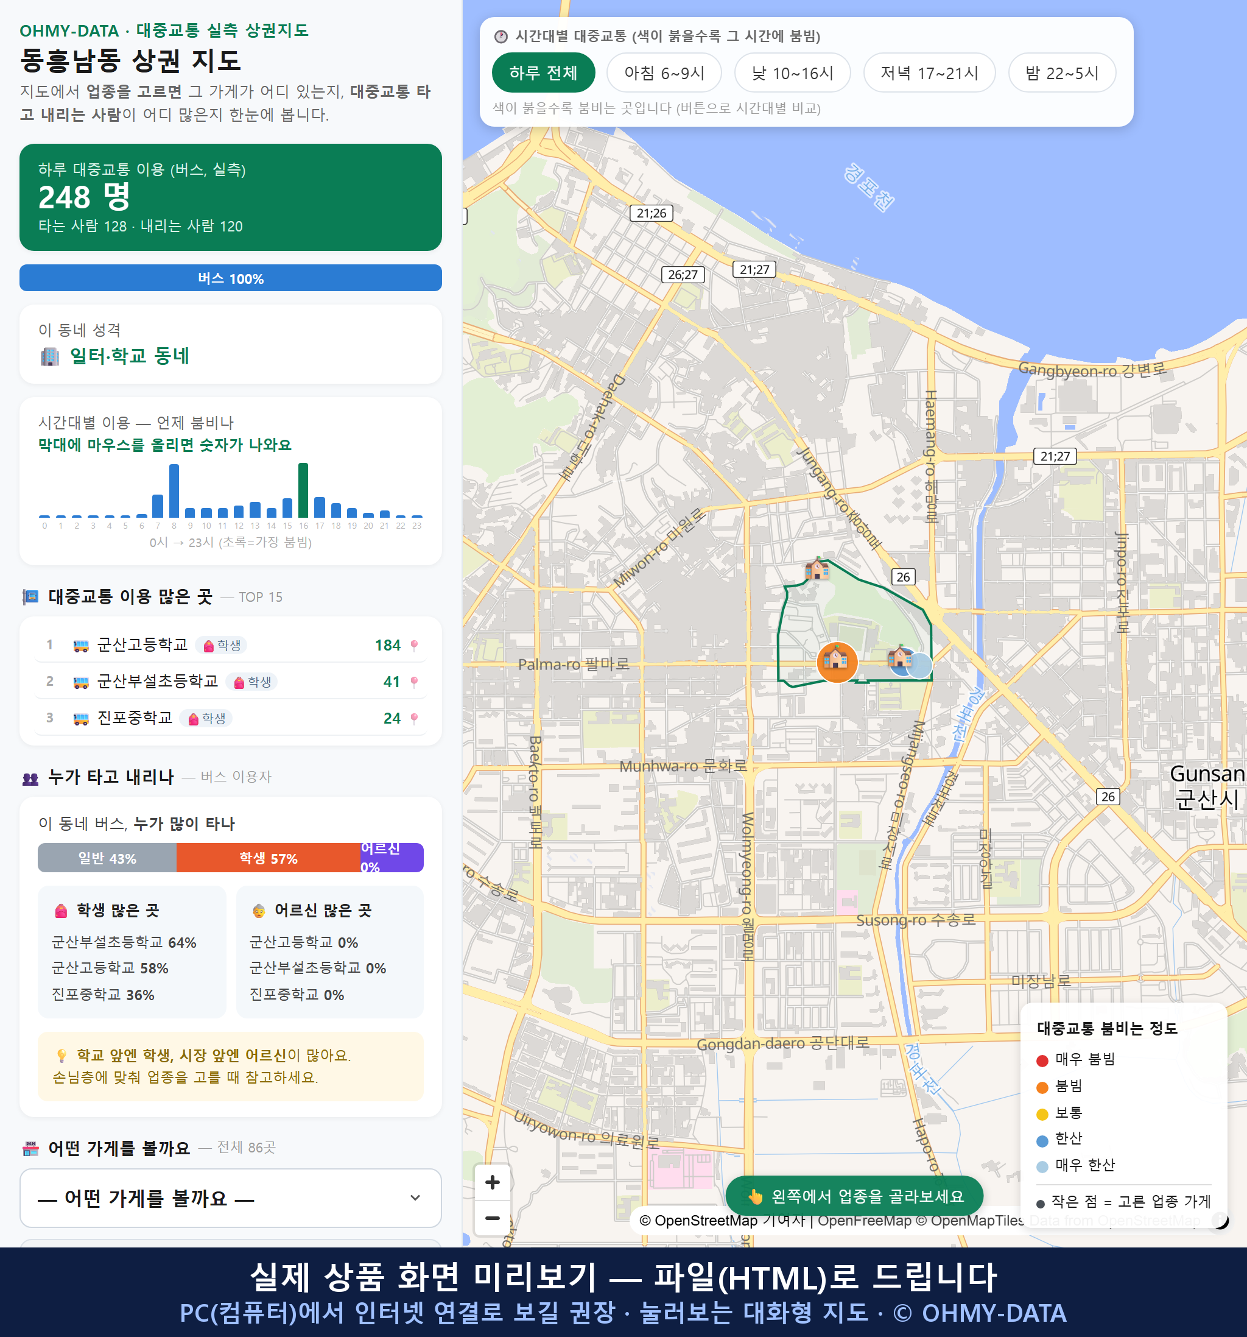
Task: Click the 왼쪽에서 업종을 골라보세요 banner
Action: point(854,1196)
